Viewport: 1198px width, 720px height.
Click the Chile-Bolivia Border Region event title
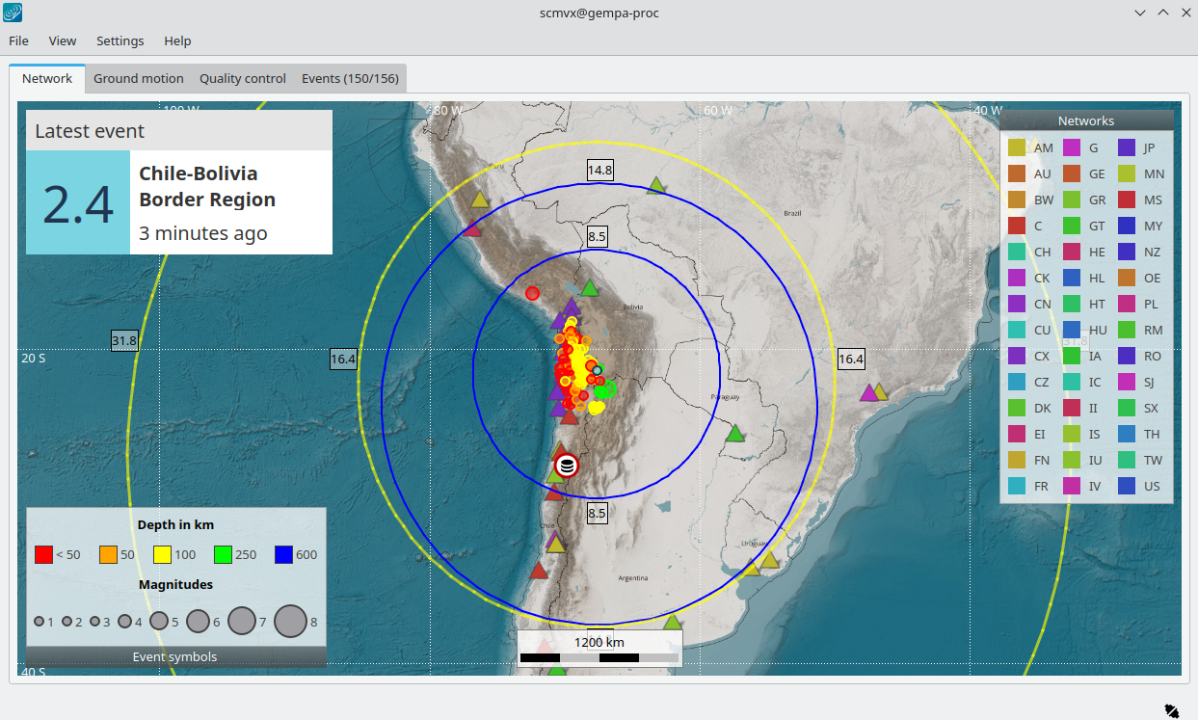click(207, 186)
